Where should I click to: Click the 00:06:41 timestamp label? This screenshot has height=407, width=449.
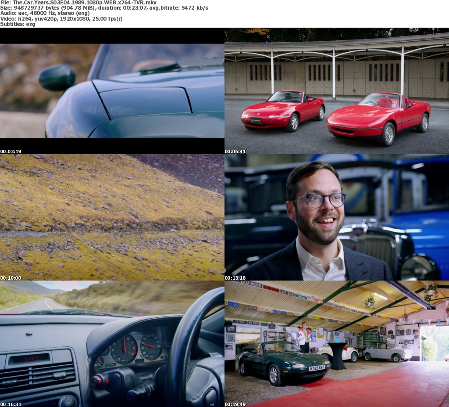click(x=235, y=151)
